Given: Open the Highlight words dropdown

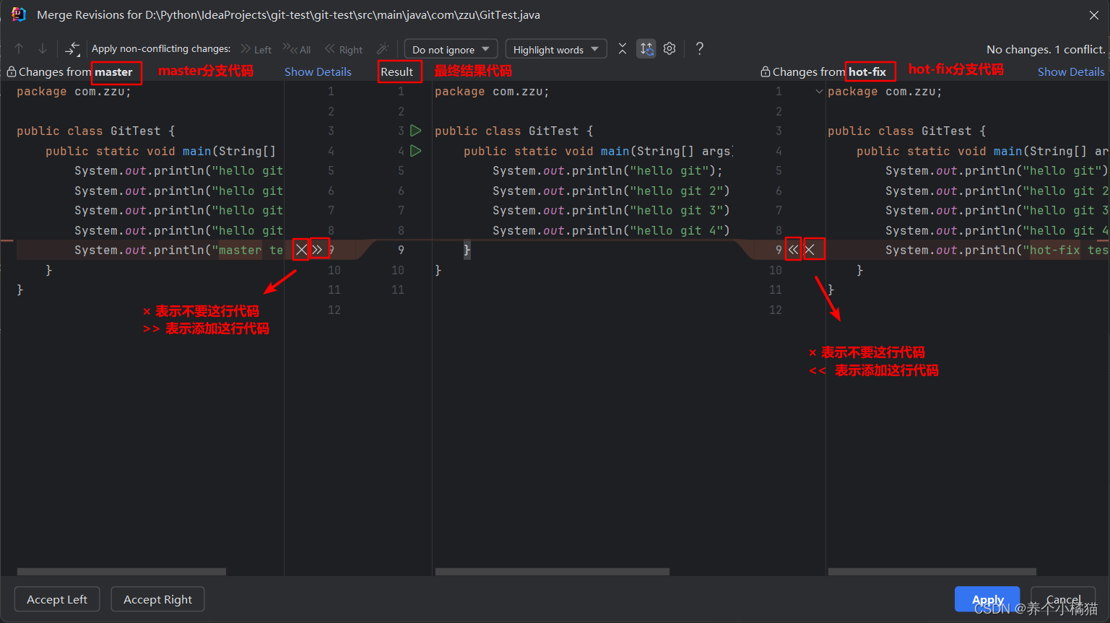Looking at the screenshot, I should tap(556, 49).
